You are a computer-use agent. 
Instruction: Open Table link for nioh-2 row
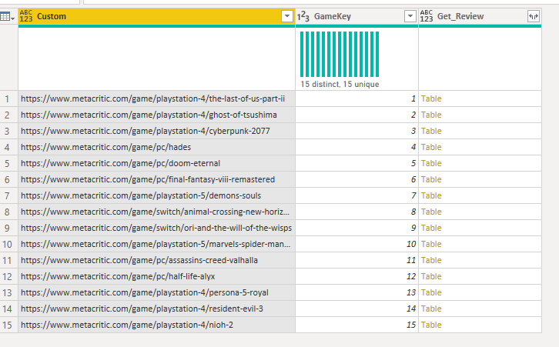coord(431,325)
